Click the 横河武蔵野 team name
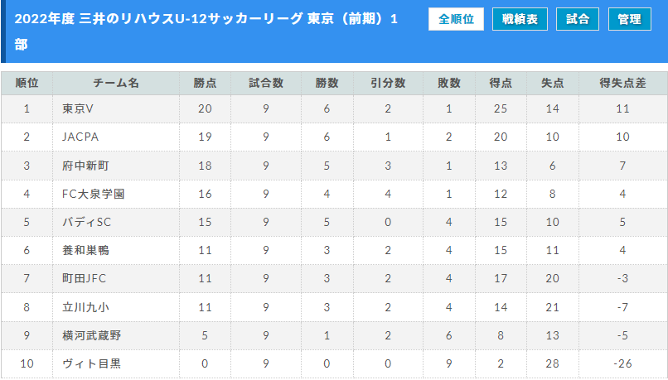 [x=92, y=335]
